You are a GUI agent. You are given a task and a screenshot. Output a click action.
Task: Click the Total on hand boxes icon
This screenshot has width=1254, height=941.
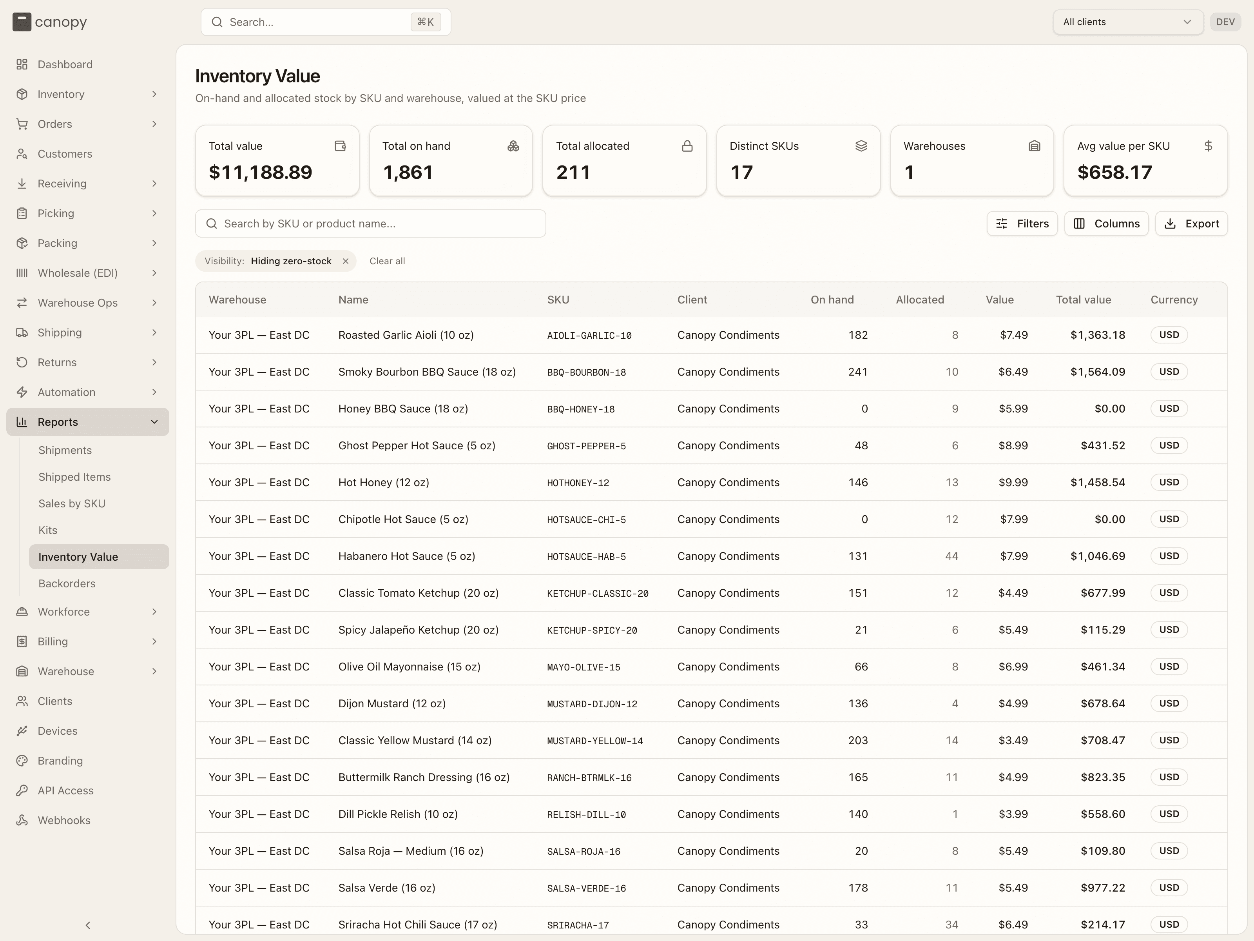(513, 146)
